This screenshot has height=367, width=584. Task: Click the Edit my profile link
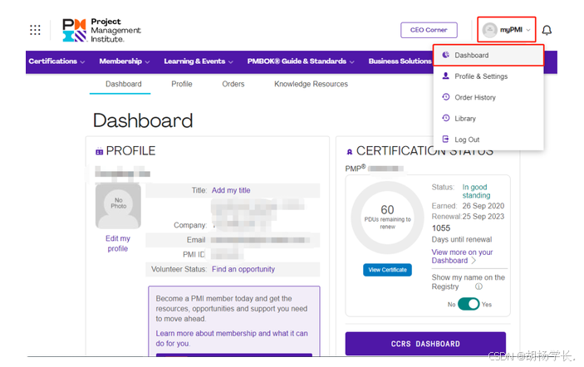[118, 243]
